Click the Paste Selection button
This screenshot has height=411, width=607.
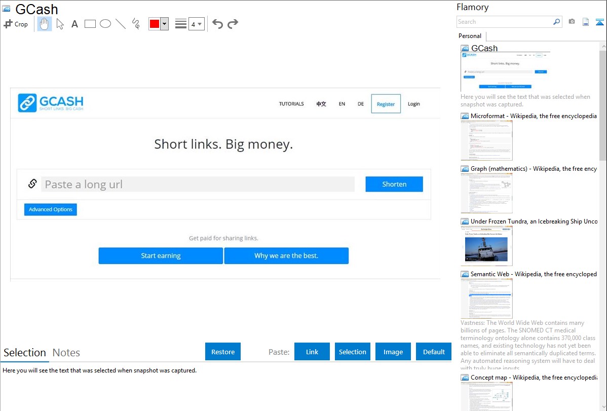[353, 352]
